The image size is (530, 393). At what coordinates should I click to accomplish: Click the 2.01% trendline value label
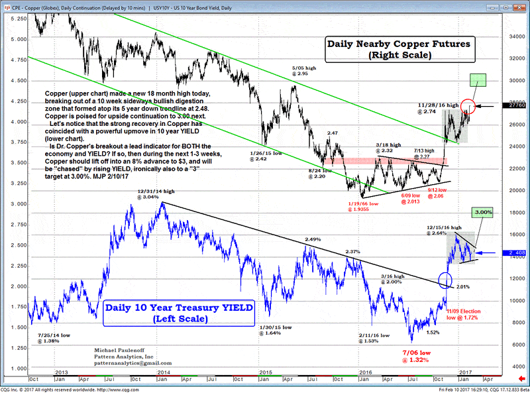462,287
